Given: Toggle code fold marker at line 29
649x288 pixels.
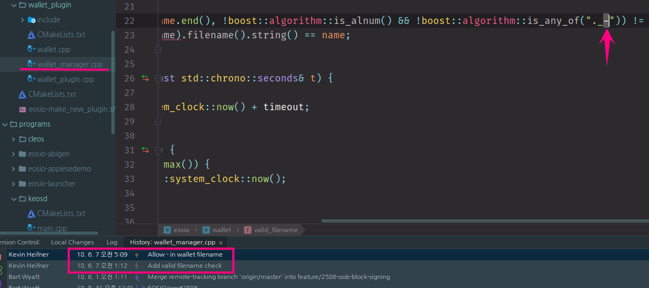Looking at the screenshot, I should pyautogui.click(x=158, y=121).
